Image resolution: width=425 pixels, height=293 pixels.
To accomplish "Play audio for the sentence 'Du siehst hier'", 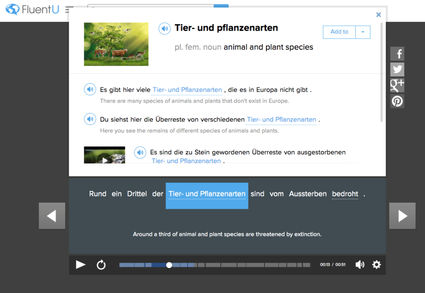I will point(90,119).
